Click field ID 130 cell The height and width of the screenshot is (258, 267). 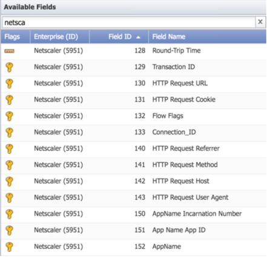[x=140, y=83]
